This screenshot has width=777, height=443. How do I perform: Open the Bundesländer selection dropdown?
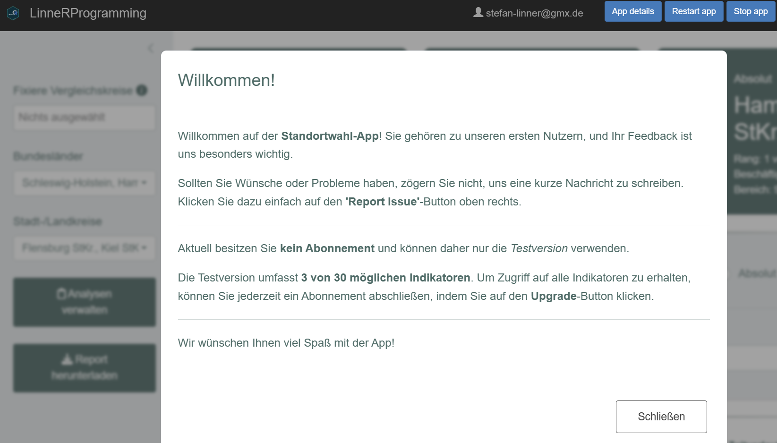(x=84, y=183)
